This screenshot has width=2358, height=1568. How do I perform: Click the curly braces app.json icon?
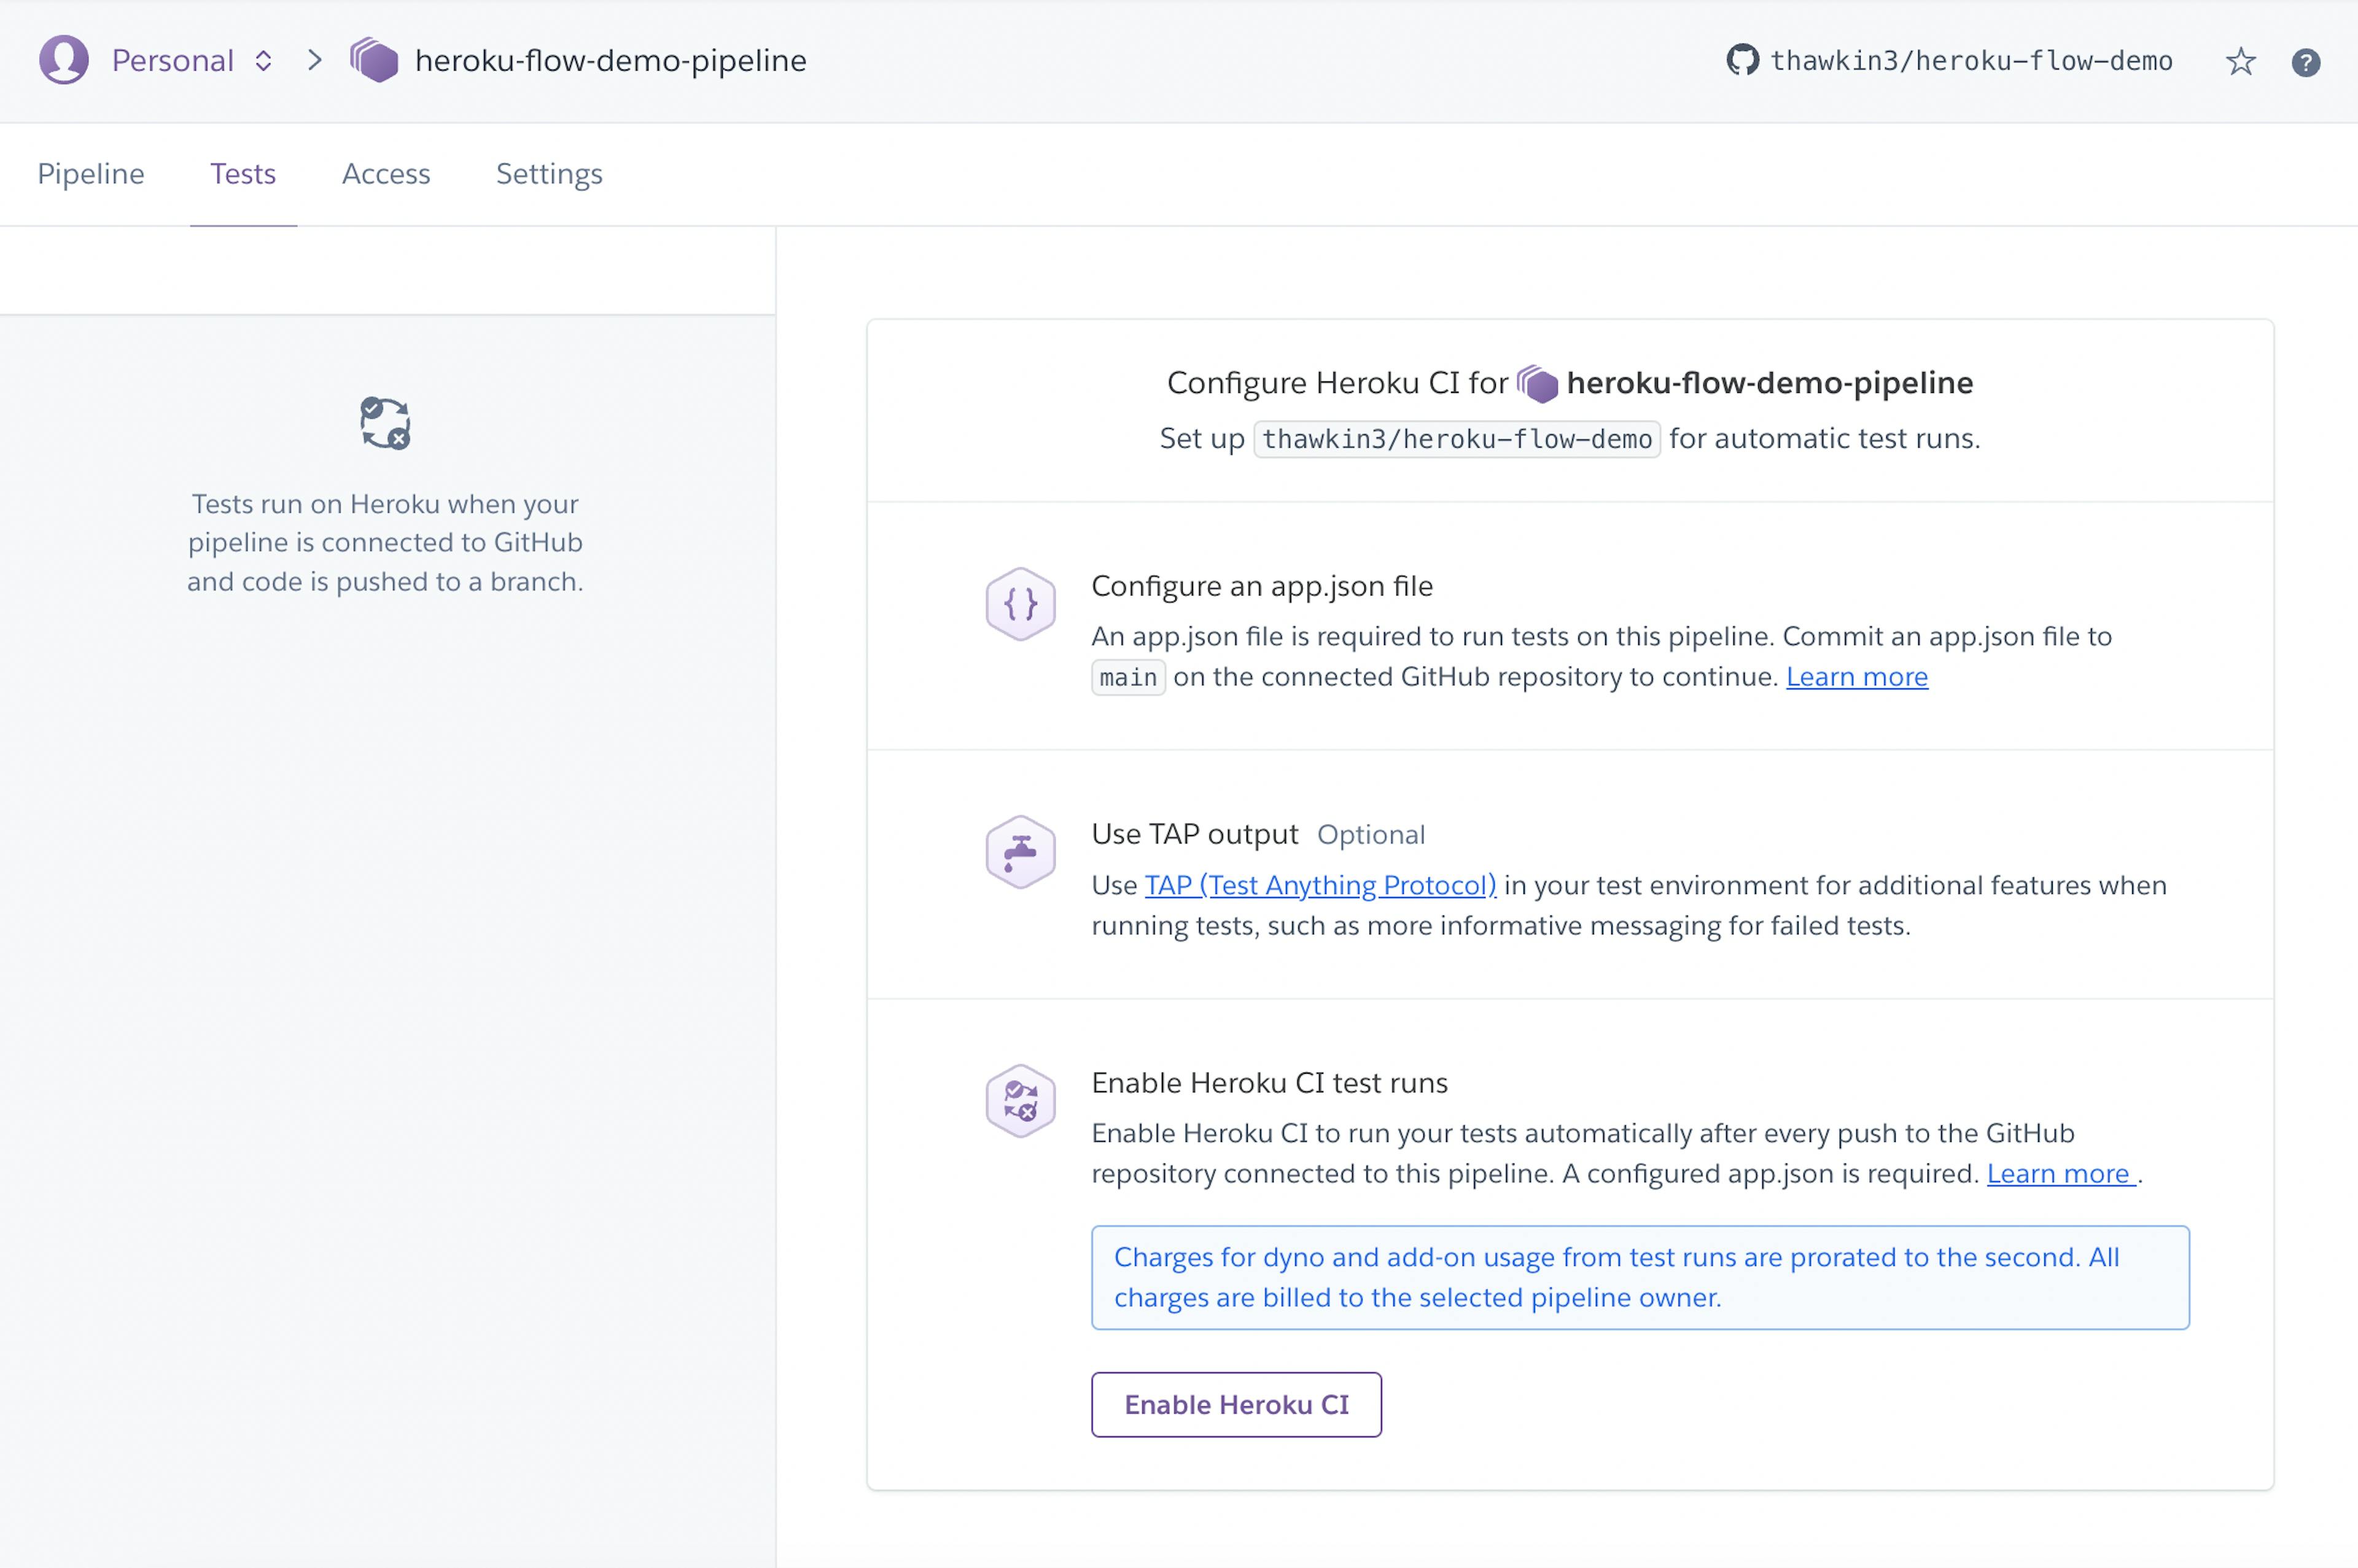1020,604
